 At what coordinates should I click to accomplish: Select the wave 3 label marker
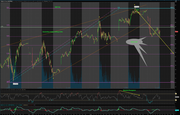tap(99, 17)
